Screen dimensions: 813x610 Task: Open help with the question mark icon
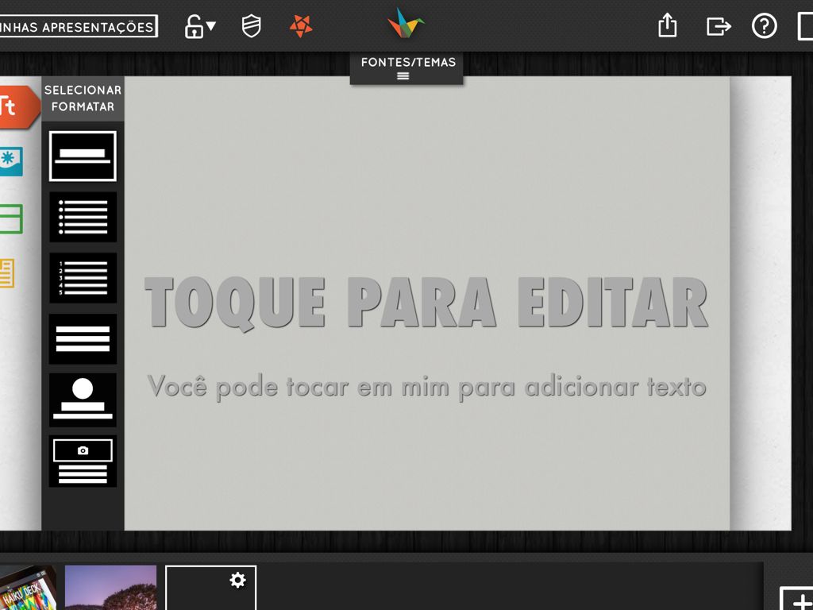coord(764,26)
